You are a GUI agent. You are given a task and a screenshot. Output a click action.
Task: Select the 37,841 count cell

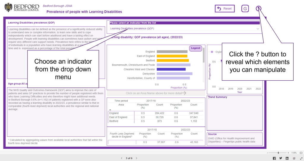click(194, 117)
